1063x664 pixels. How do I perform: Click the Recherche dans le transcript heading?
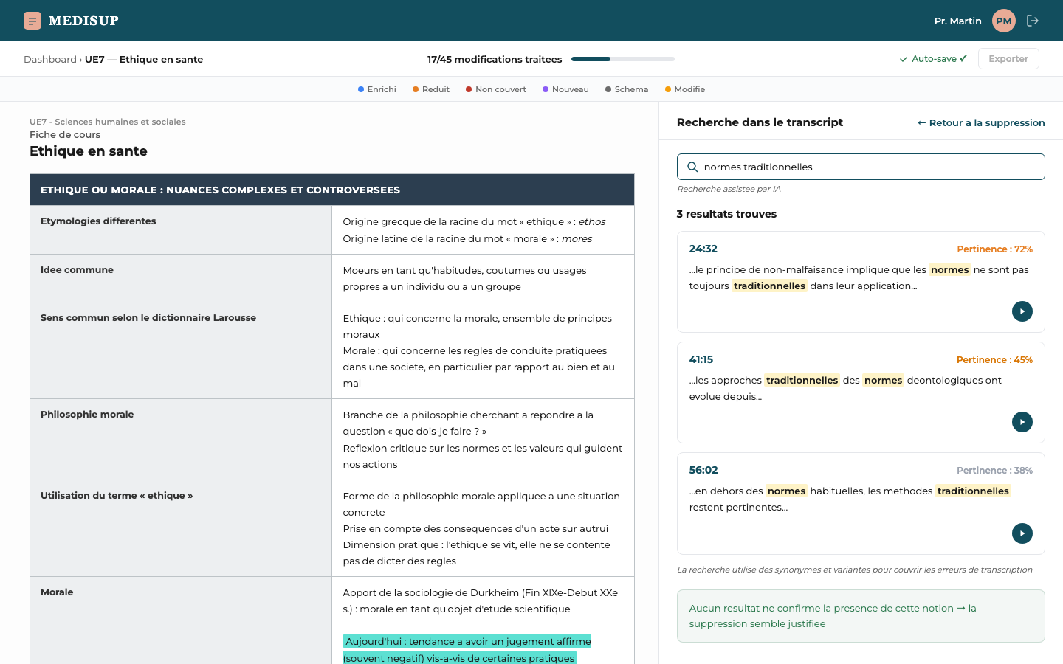coord(760,122)
